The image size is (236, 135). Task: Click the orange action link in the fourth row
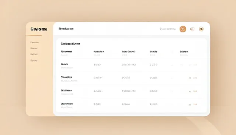195,105
